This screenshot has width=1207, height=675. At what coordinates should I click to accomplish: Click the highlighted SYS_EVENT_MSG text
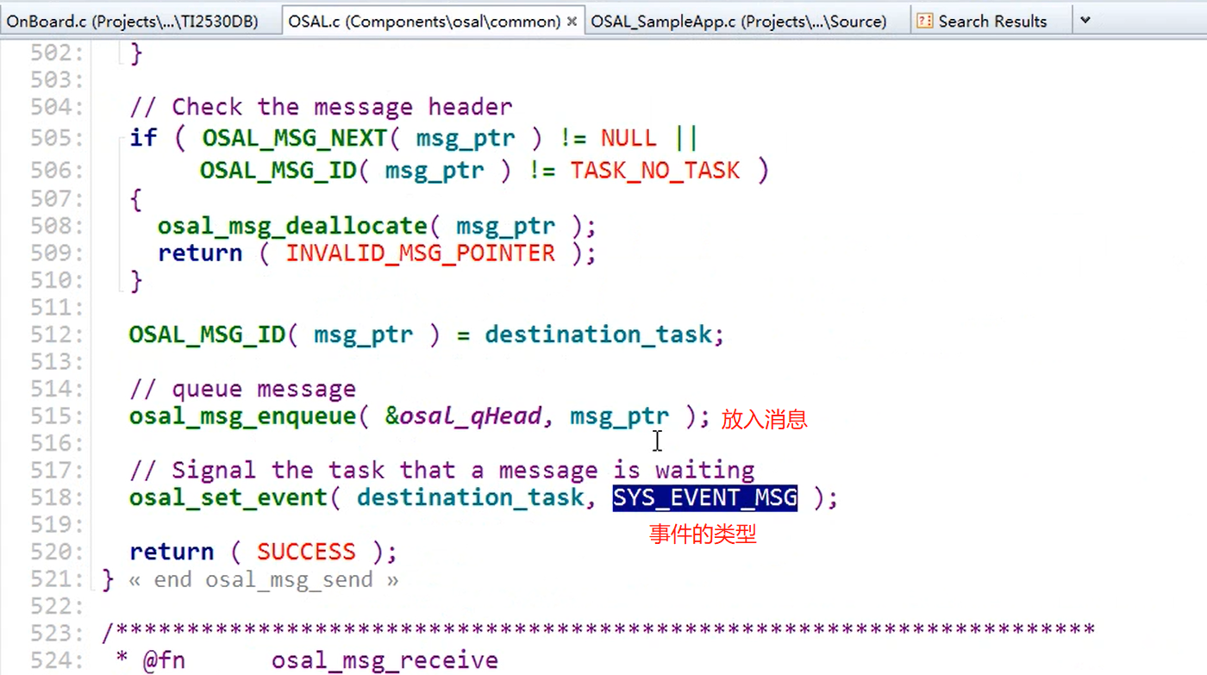coord(705,497)
